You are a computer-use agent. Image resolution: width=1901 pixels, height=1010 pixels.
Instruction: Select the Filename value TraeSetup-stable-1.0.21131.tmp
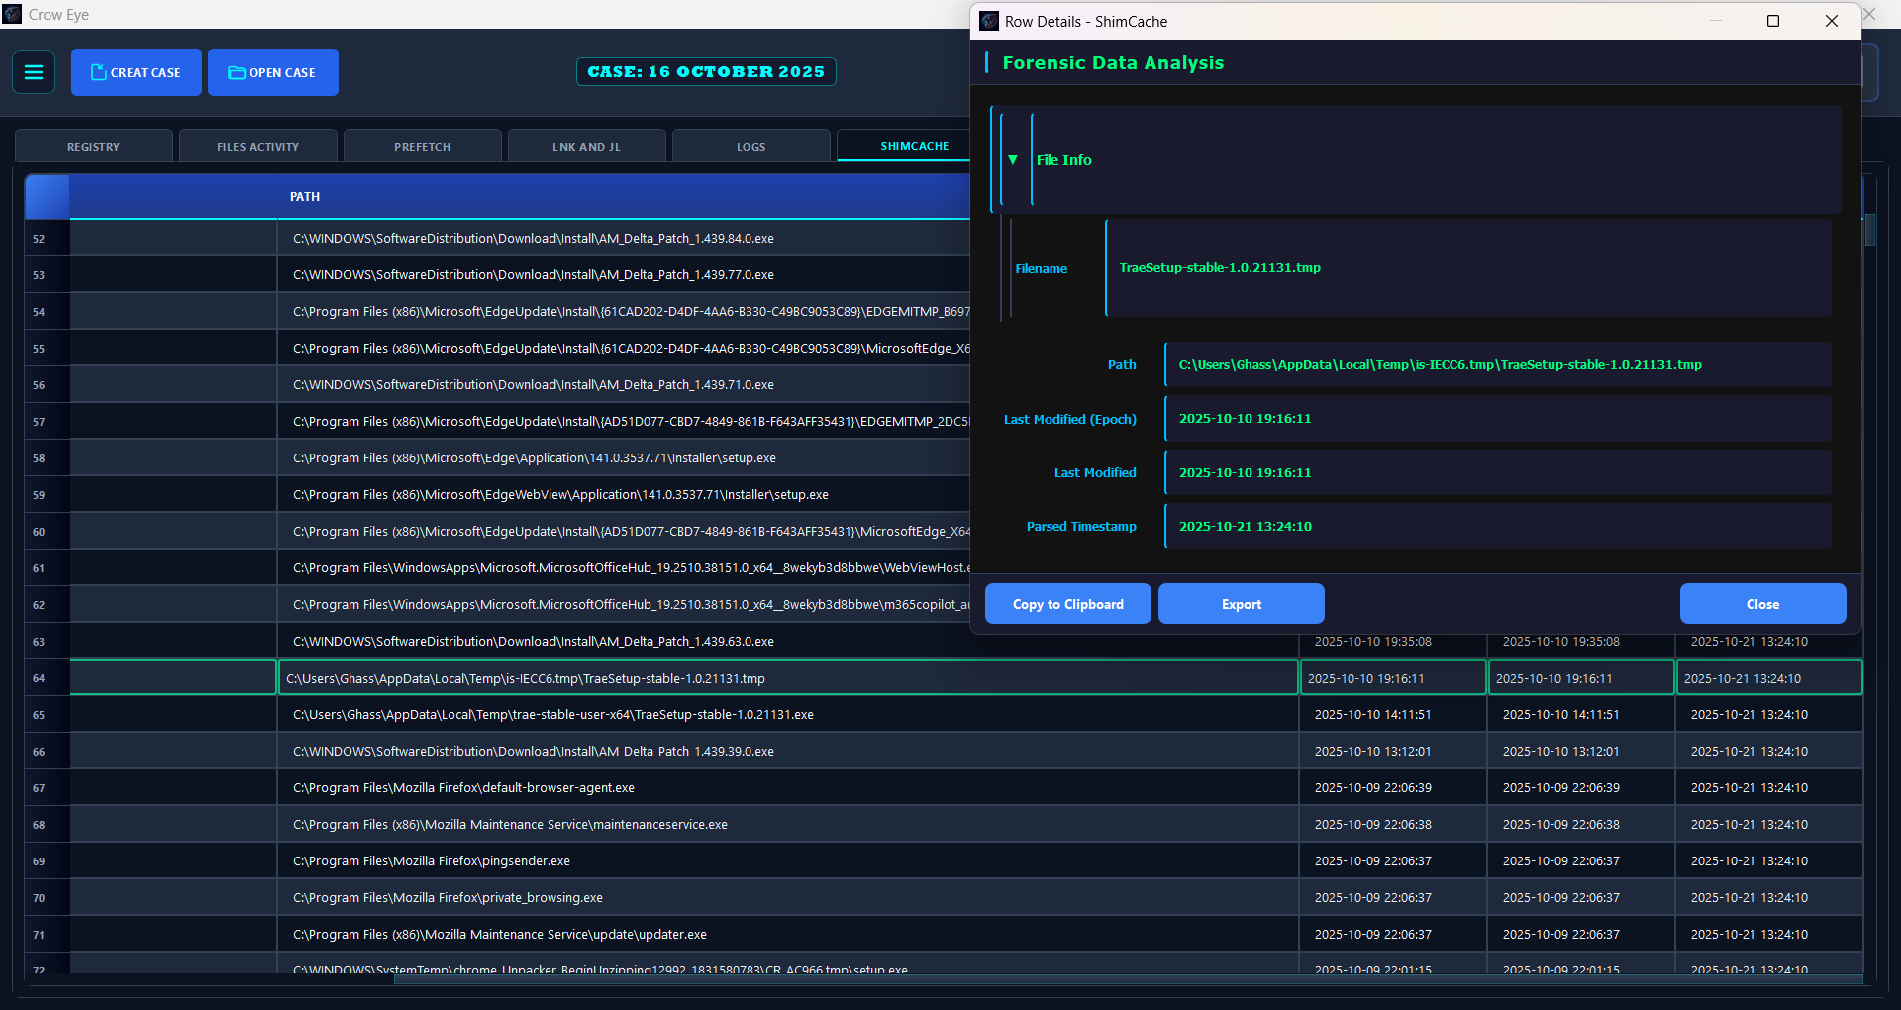point(1468,268)
